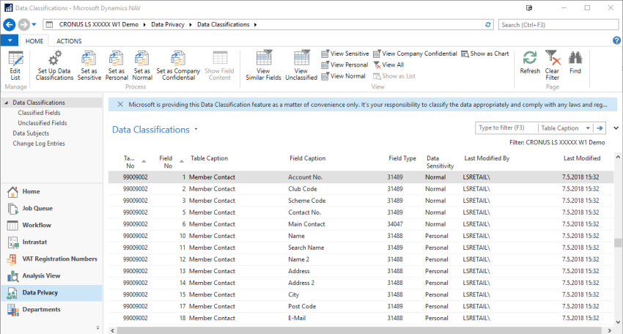Select Classified Fields in navigation tree
The height and width of the screenshot is (334, 623).
click(x=39, y=113)
